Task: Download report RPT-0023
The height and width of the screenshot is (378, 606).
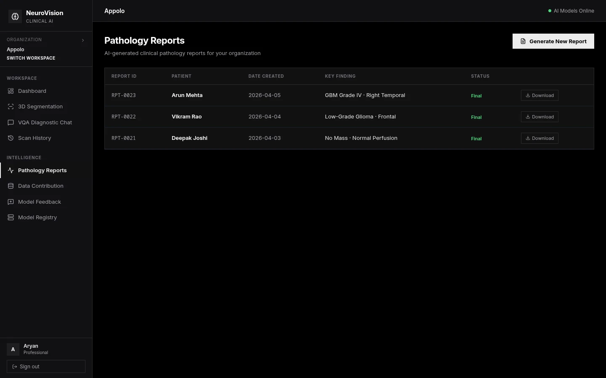Action: tap(540, 95)
